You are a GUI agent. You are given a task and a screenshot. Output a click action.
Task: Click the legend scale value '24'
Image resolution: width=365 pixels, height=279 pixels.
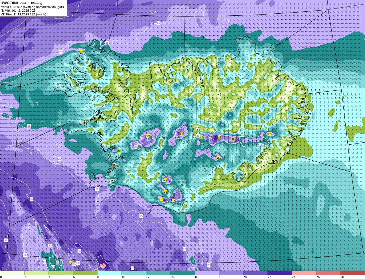pyautogui.click(x=293, y=277)
